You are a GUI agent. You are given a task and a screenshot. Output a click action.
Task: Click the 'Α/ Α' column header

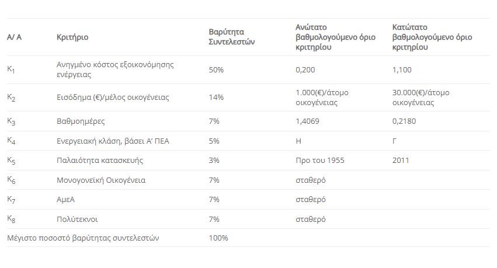click(14, 37)
